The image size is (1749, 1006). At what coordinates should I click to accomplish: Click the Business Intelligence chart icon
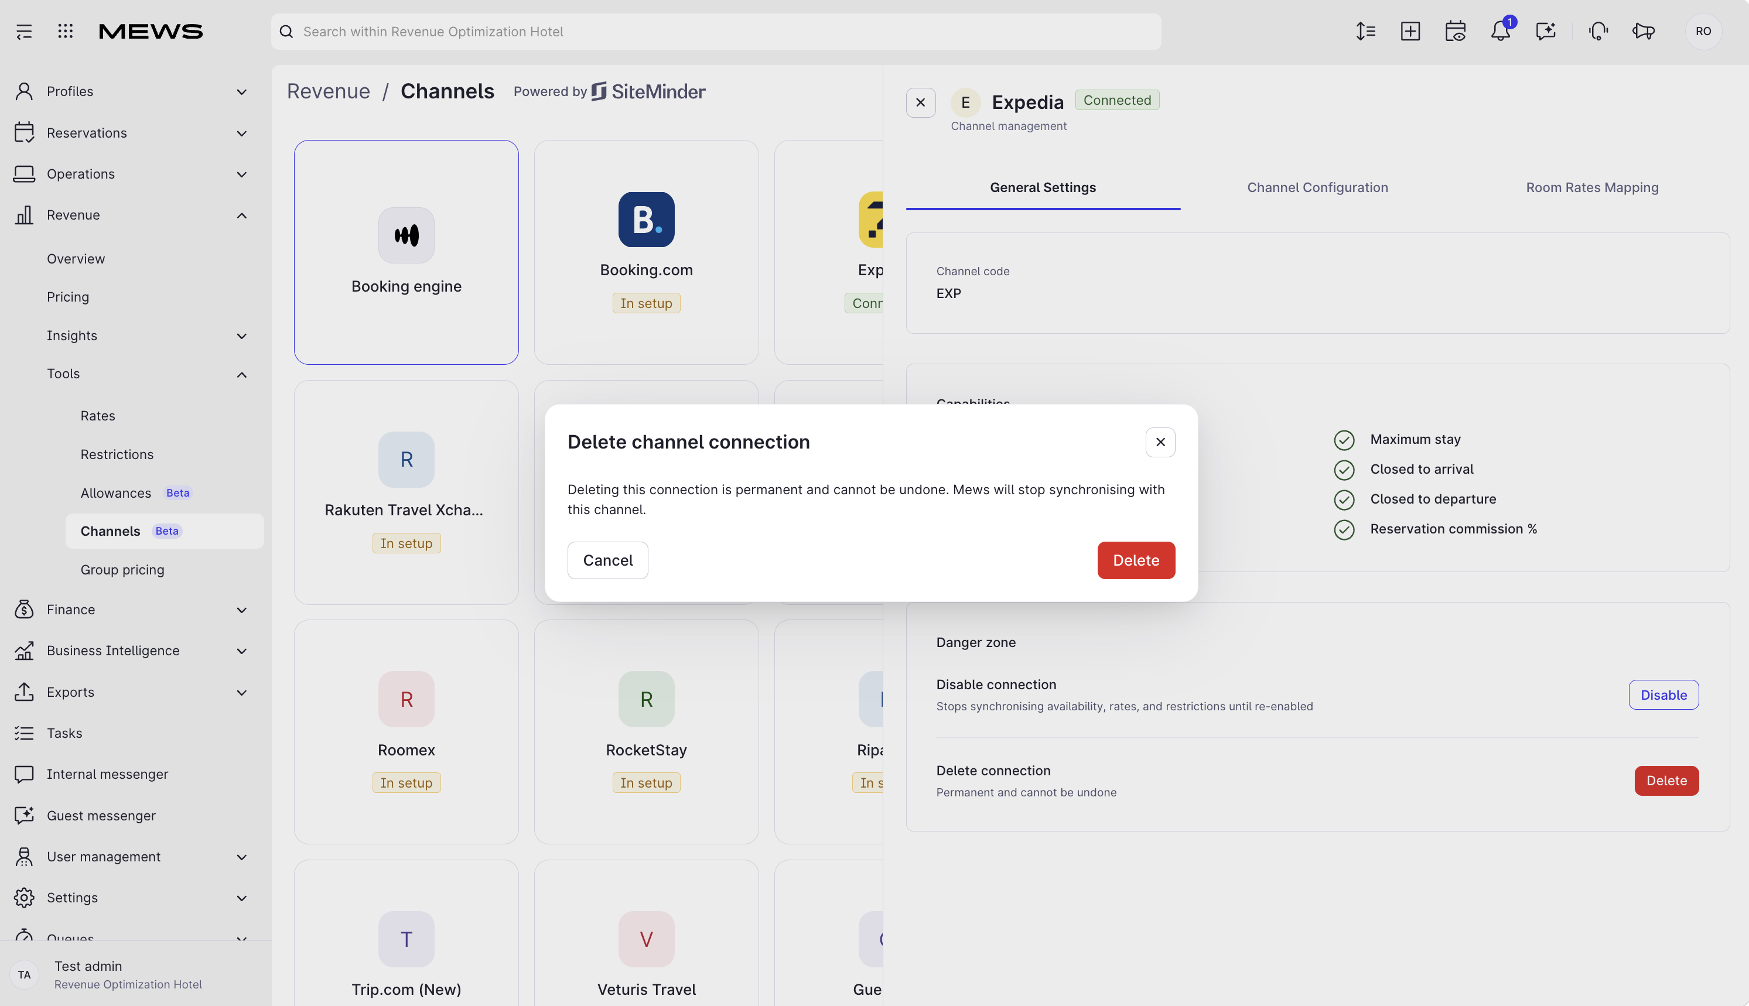point(24,651)
